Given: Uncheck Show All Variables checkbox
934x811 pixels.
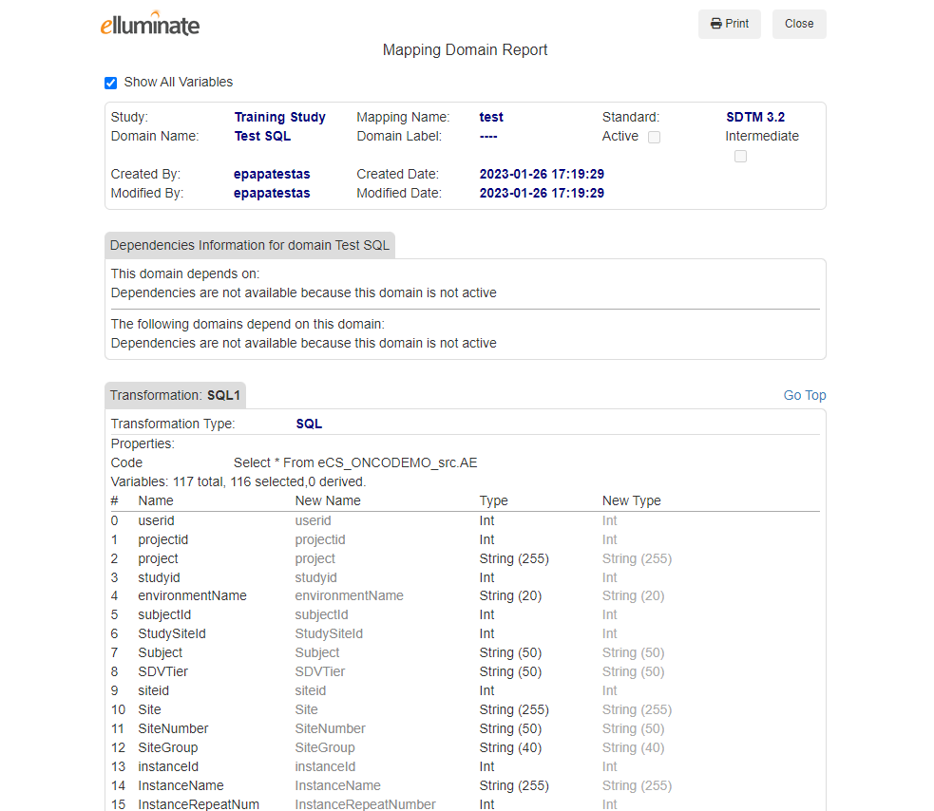Looking at the screenshot, I should tap(111, 83).
